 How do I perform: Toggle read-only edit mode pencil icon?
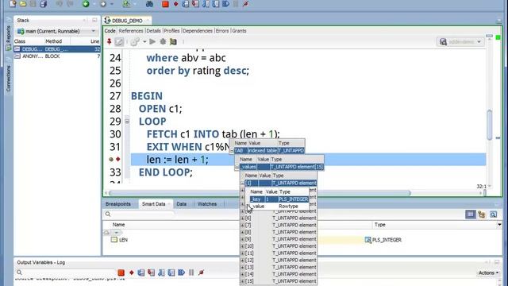[x=119, y=41]
